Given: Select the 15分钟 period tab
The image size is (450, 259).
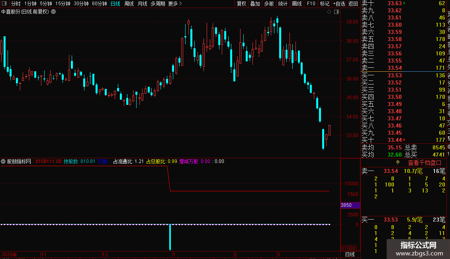Looking at the screenshot, I should coord(63,4).
